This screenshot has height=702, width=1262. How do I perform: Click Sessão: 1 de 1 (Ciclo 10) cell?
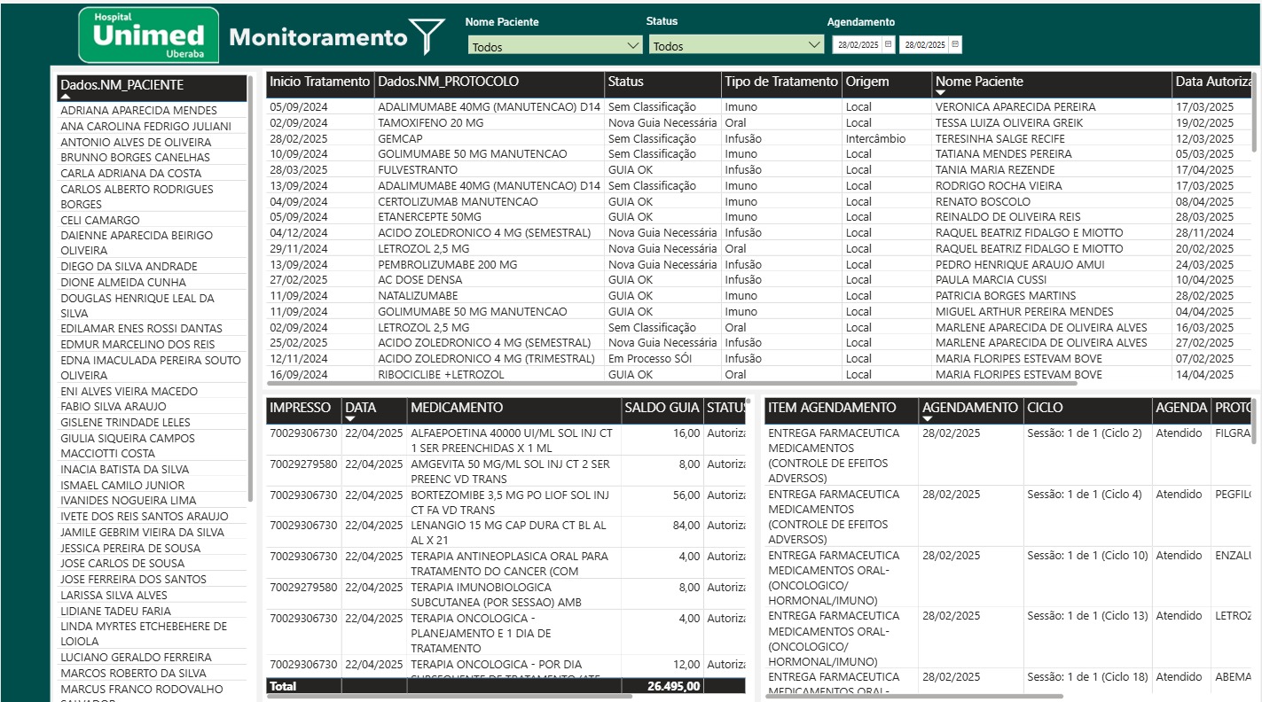click(x=1087, y=556)
